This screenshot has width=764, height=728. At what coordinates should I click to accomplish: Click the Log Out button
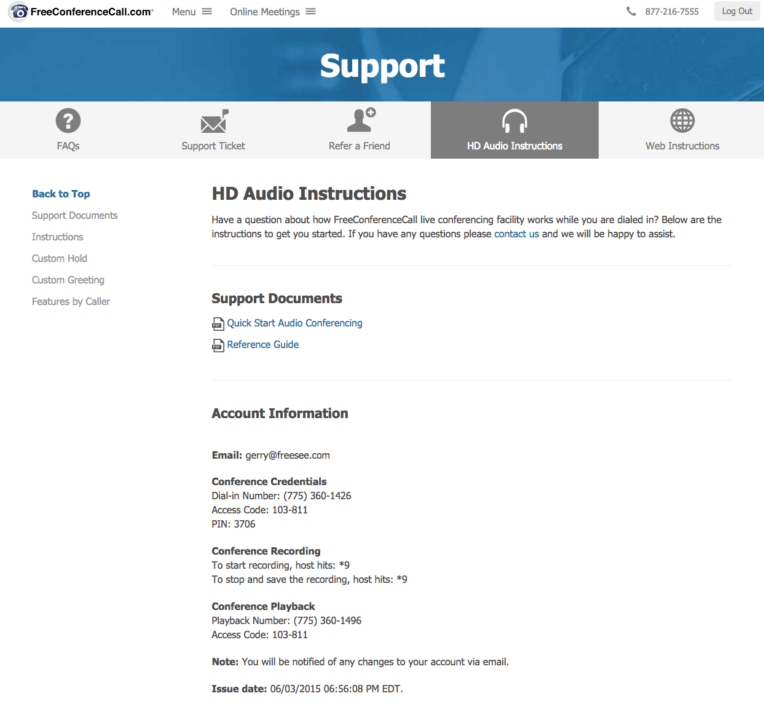pos(737,11)
